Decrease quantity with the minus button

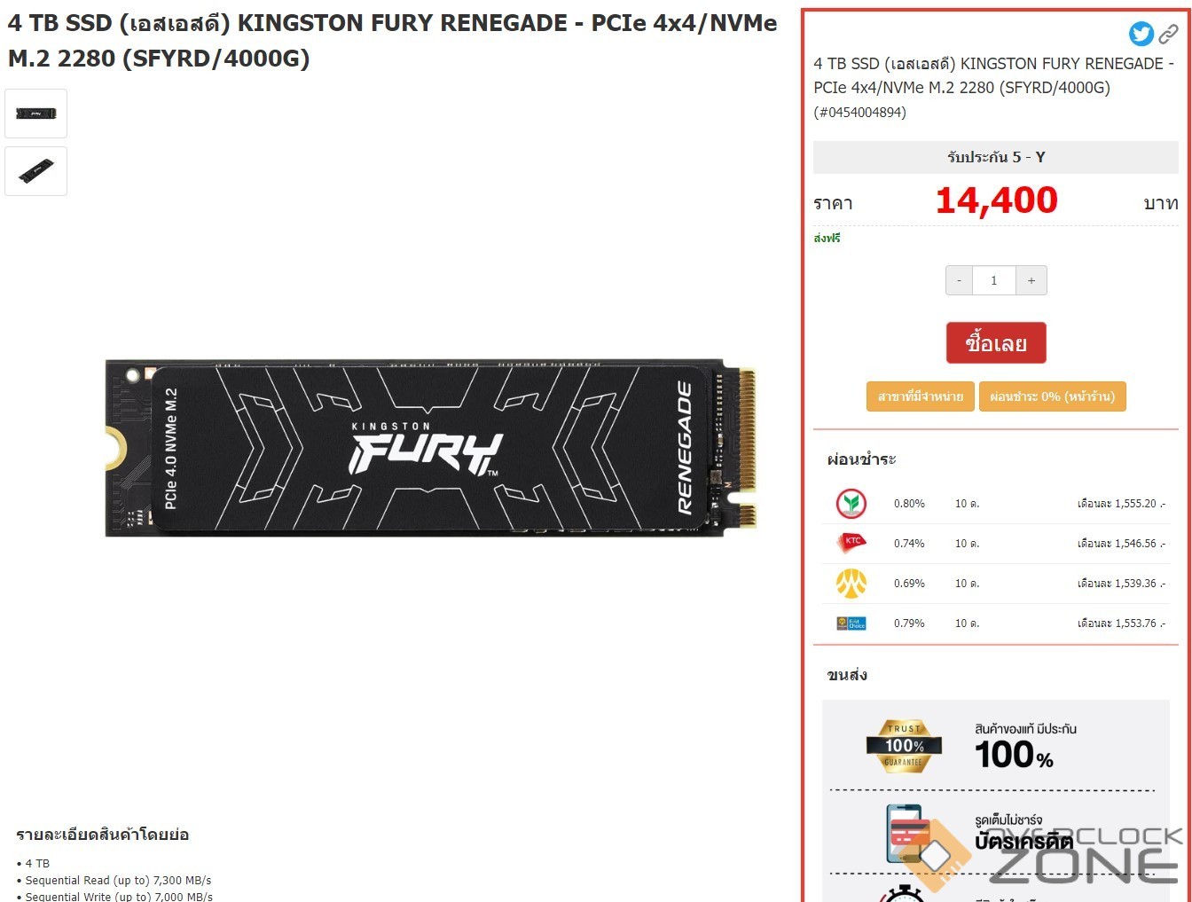[x=959, y=280]
